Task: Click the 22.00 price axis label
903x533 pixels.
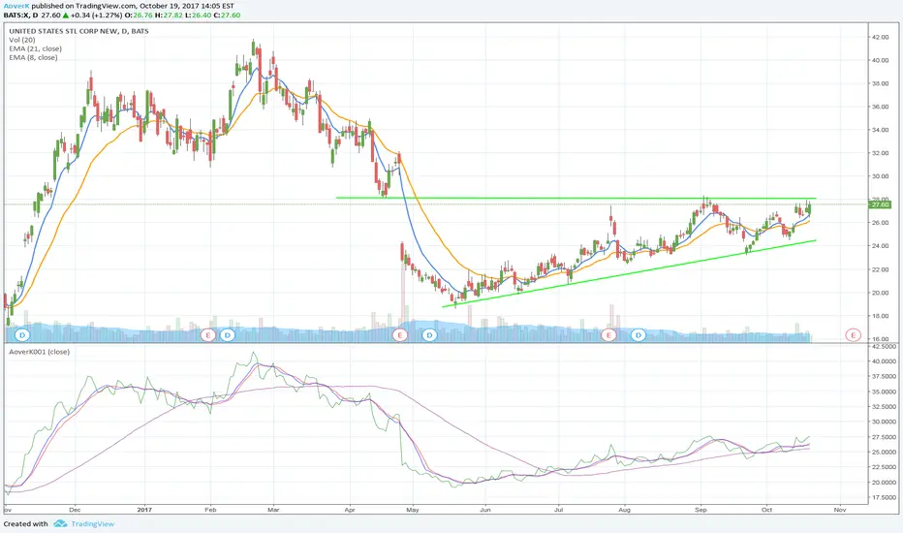Action: pos(880,269)
